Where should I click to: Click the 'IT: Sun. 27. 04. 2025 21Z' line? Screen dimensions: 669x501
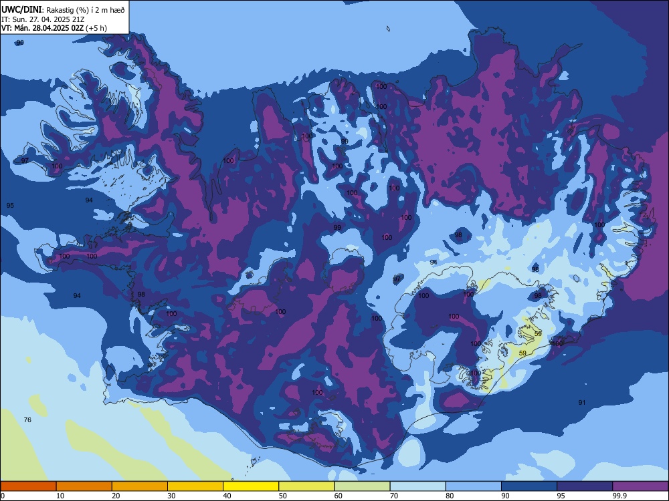click(x=43, y=19)
